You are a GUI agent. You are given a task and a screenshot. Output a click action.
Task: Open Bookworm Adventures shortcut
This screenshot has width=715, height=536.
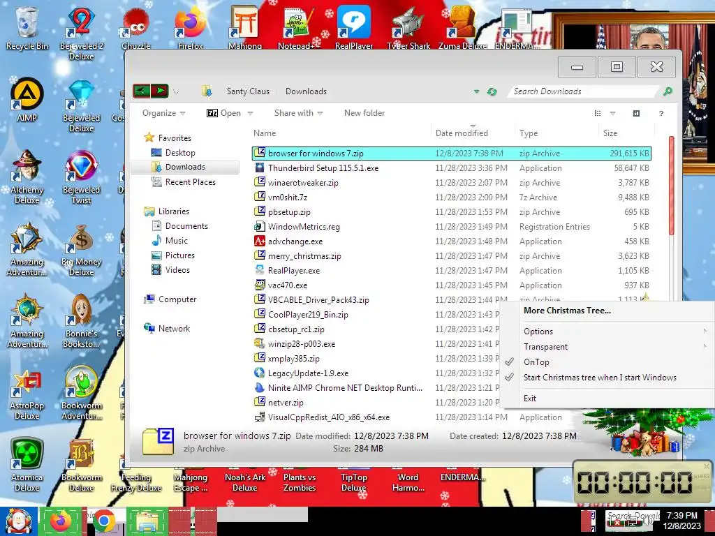[x=81, y=393]
